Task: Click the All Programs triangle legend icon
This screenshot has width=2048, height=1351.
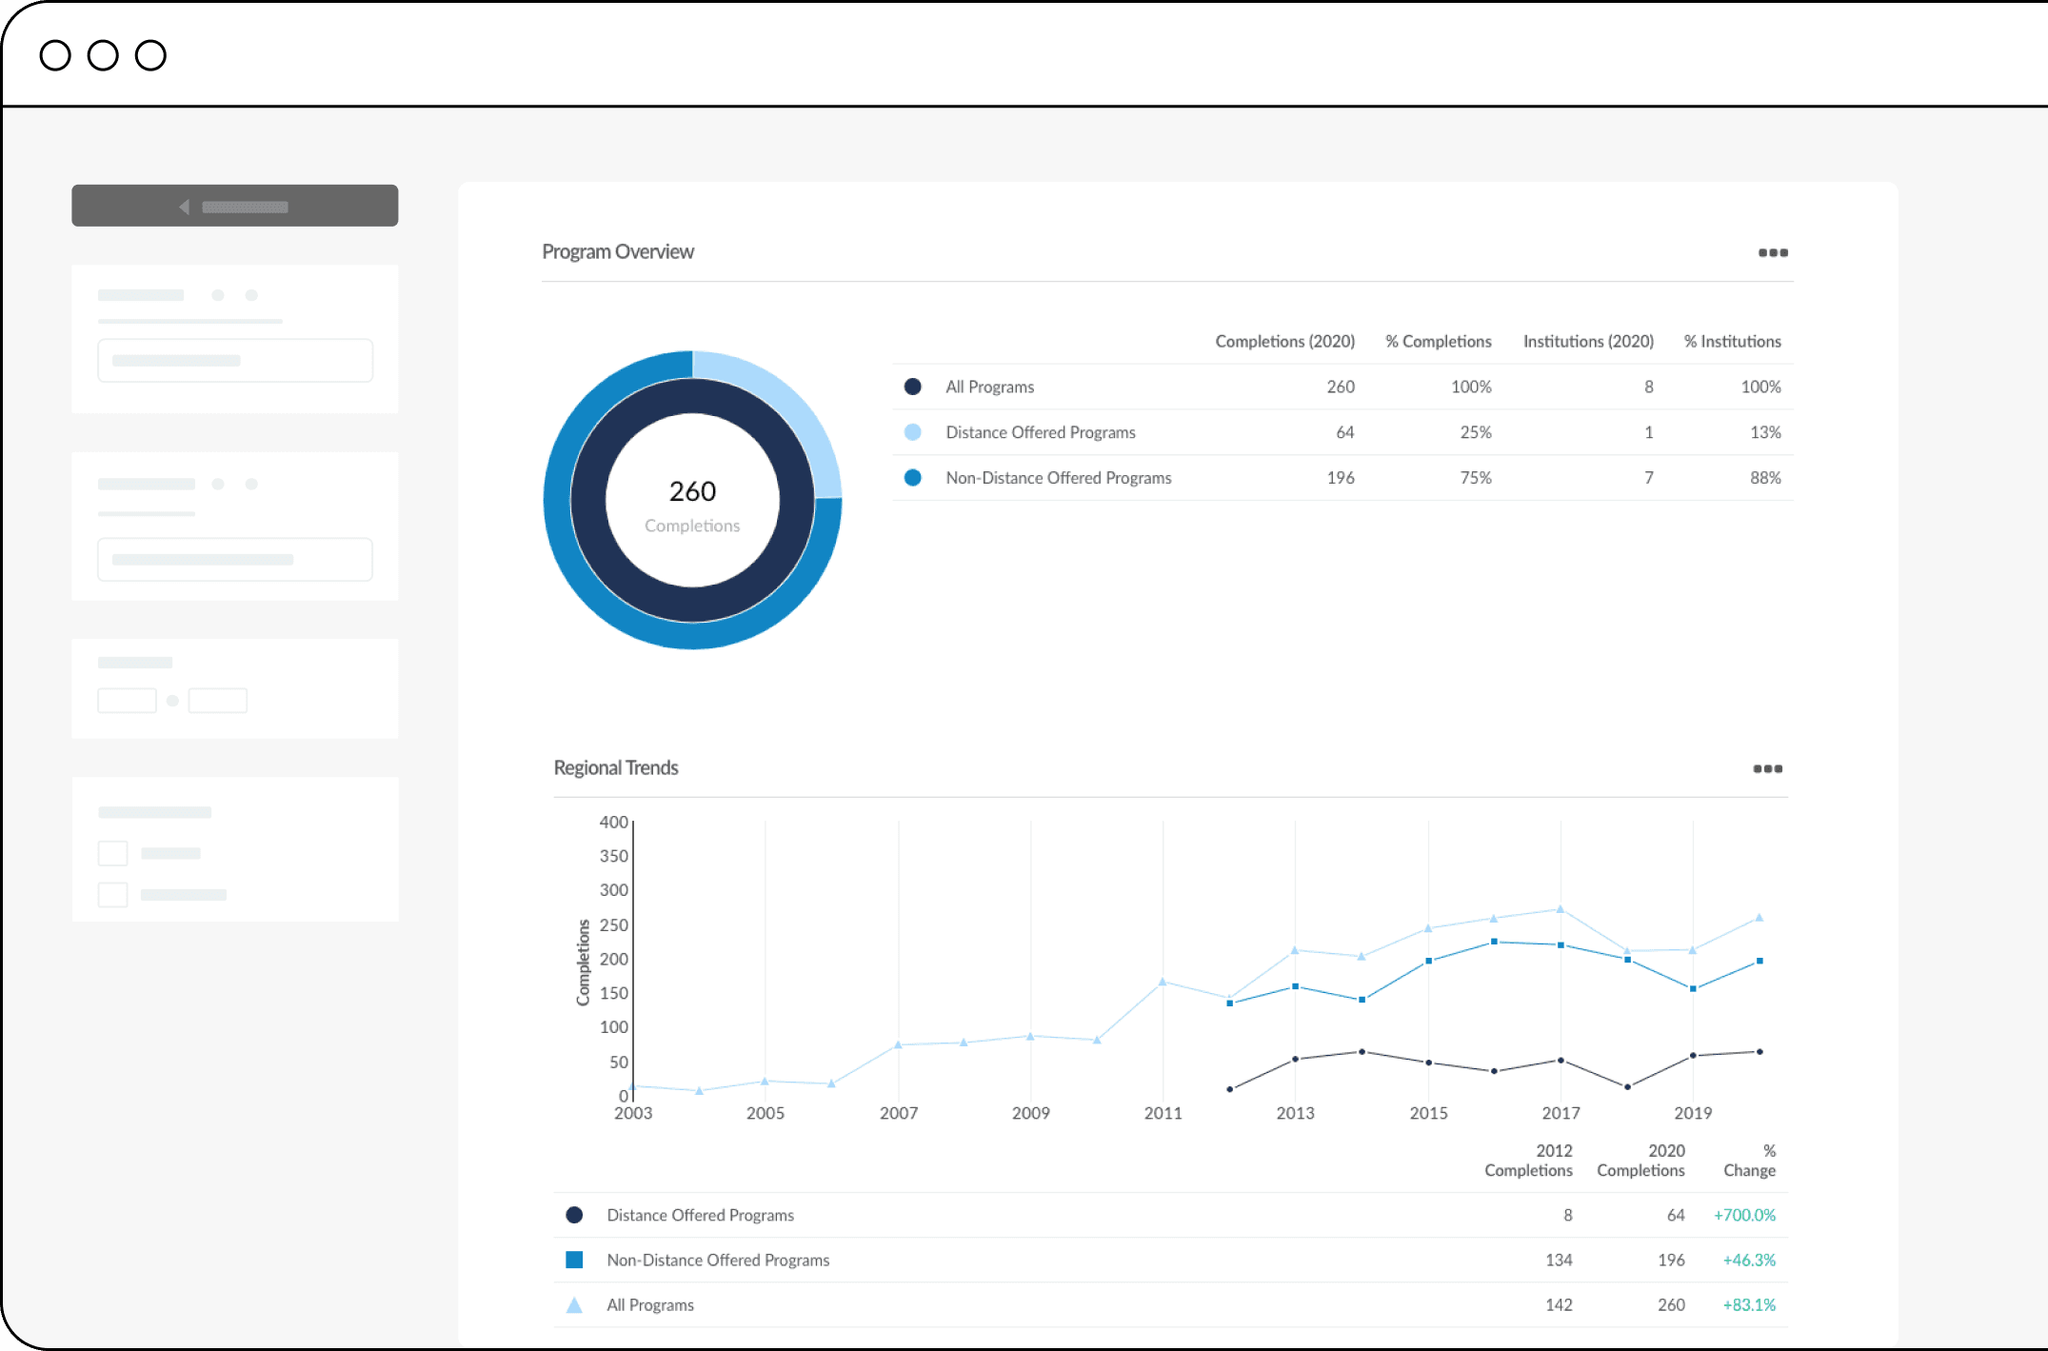Action: pyautogui.click(x=574, y=1305)
